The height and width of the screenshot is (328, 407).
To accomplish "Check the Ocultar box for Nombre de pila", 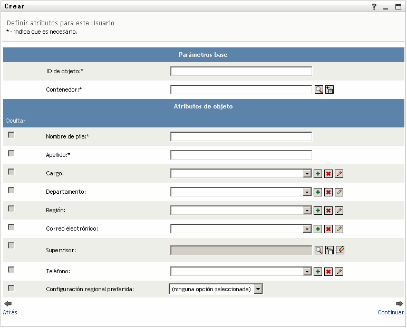I will coord(11,135).
